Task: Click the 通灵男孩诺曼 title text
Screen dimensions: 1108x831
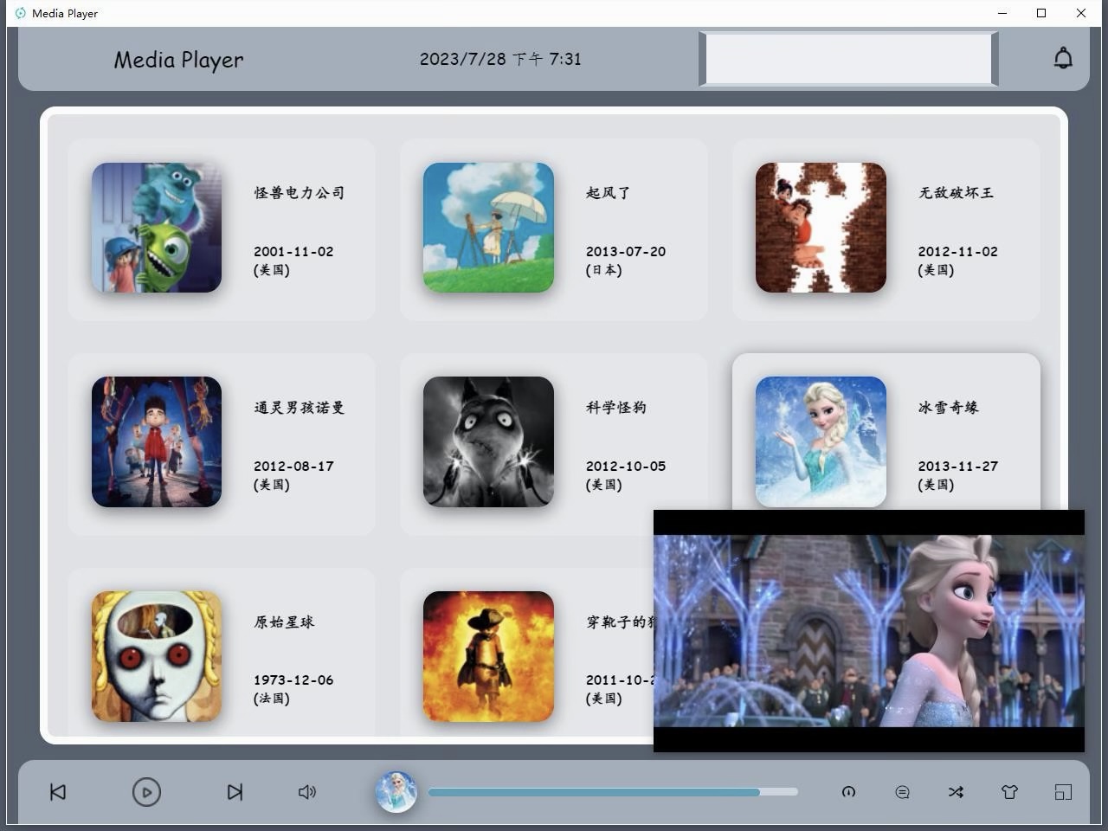Action: pos(300,408)
